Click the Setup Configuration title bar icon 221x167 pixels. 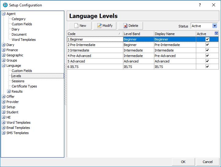(x=5, y=5)
